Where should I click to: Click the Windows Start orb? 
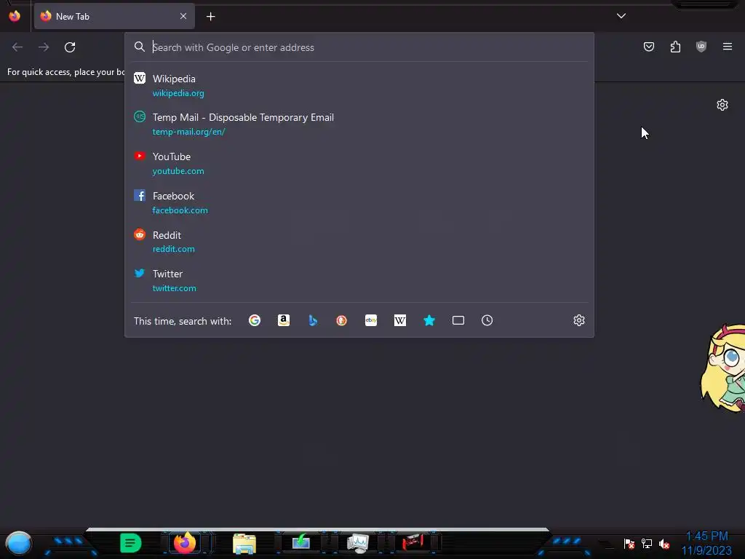18,544
